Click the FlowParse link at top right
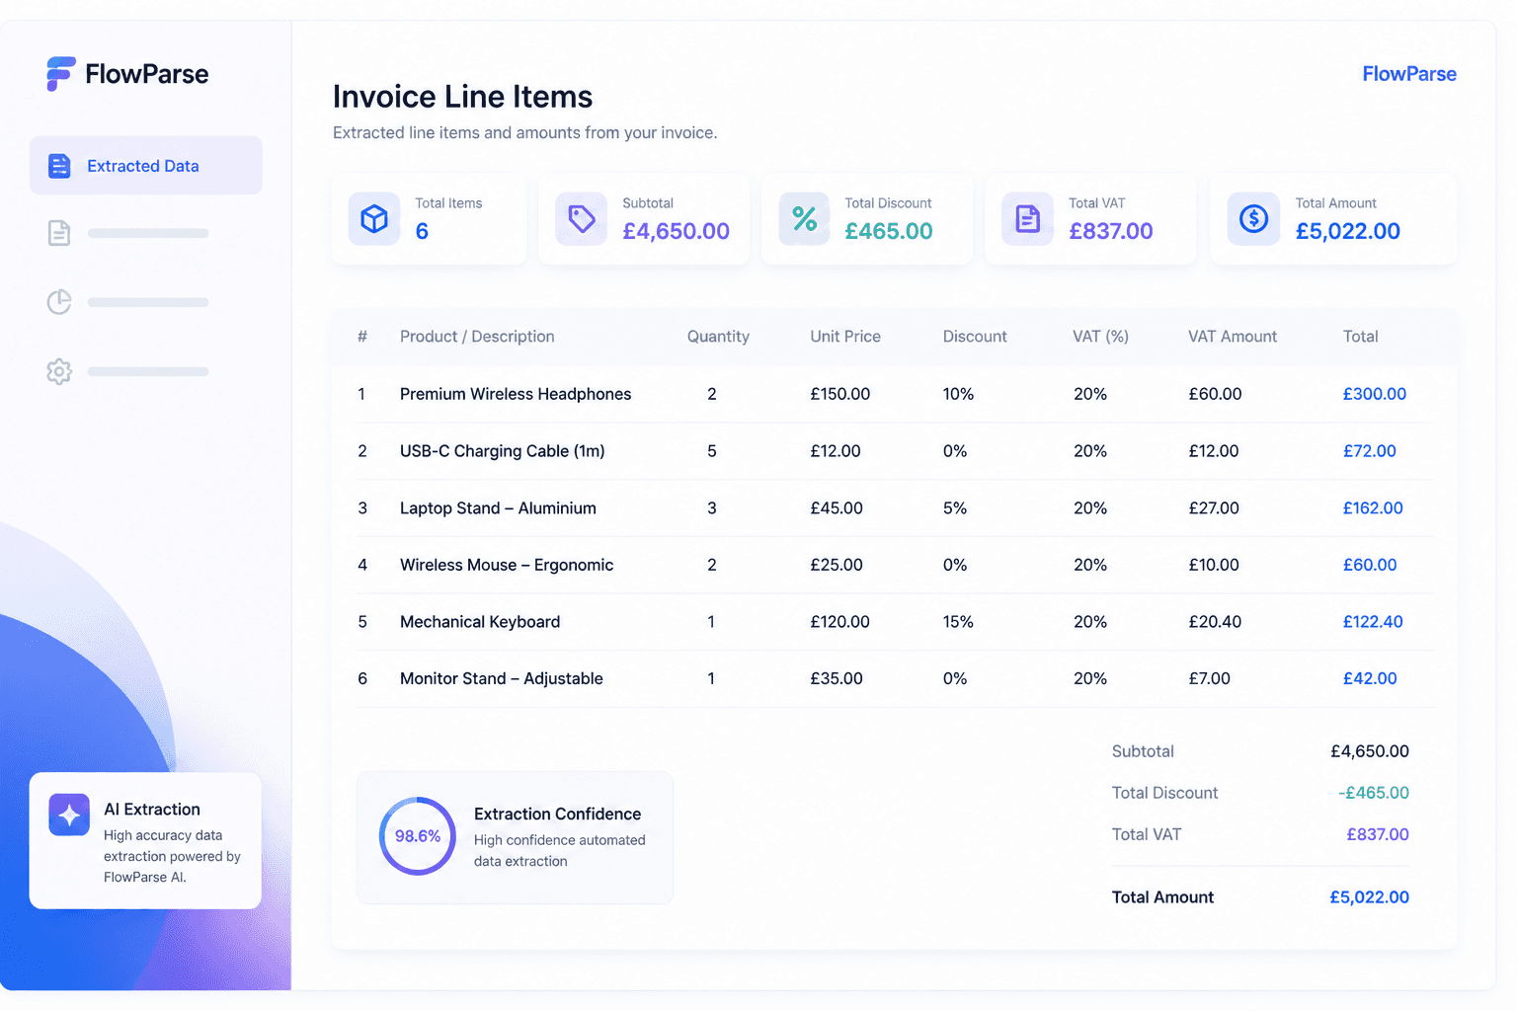The image size is (1517, 1011). pyautogui.click(x=1409, y=74)
